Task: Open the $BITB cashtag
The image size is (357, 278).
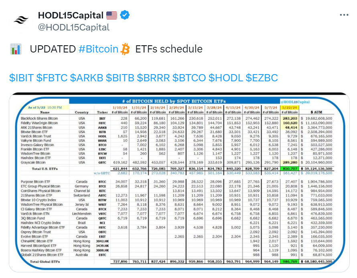Action: (x=120, y=78)
